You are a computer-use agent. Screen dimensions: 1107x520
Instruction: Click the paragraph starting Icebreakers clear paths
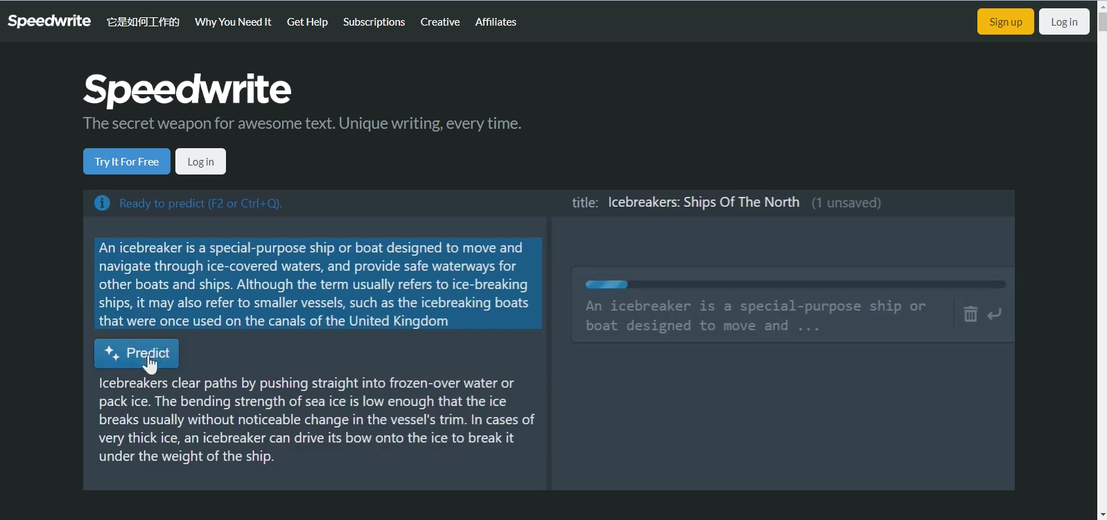(x=317, y=420)
